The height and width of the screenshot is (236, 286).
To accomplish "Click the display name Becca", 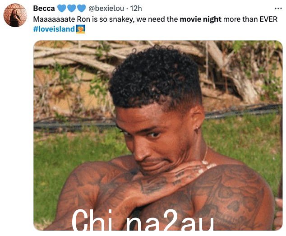I will pyautogui.click(x=44, y=9).
